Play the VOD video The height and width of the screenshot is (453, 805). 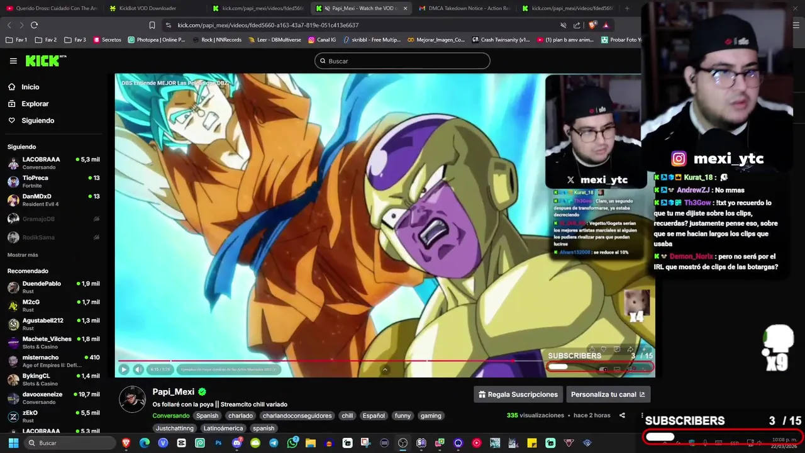tap(123, 370)
